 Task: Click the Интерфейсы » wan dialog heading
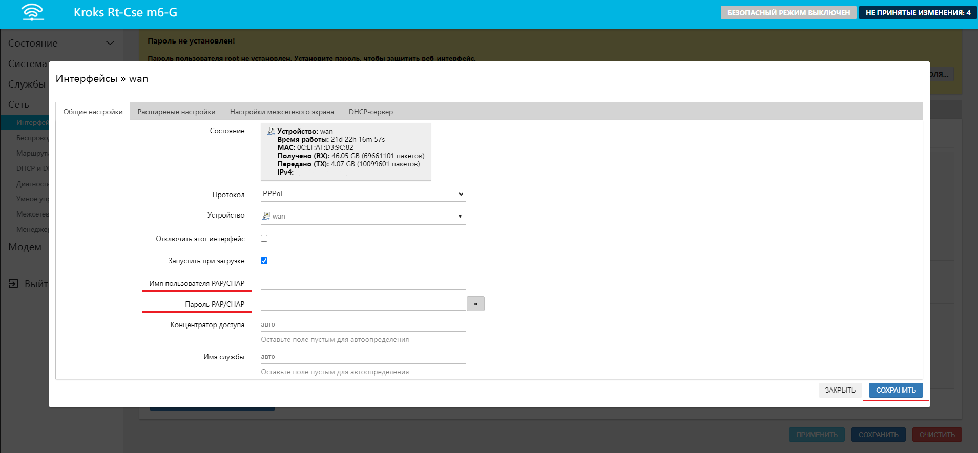(x=102, y=78)
